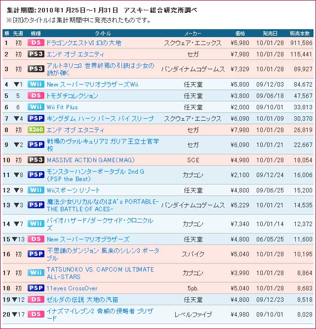Click the メーカー column header
Viewport: 316px width, 329px height.
pyautogui.click(x=193, y=33)
